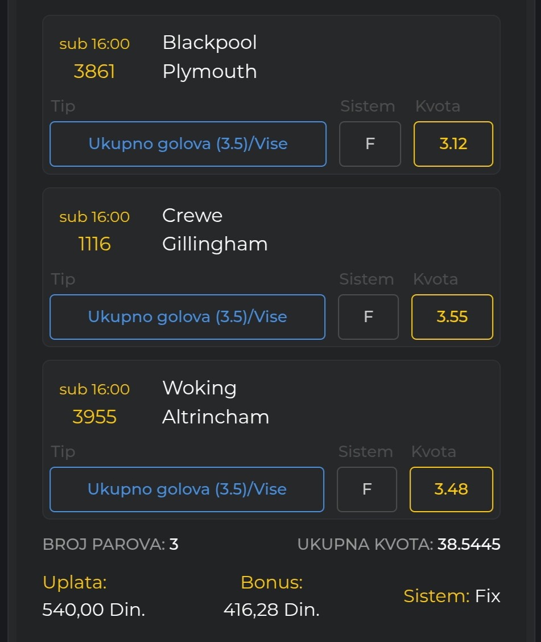Click the Altrincham team name

[216, 417]
